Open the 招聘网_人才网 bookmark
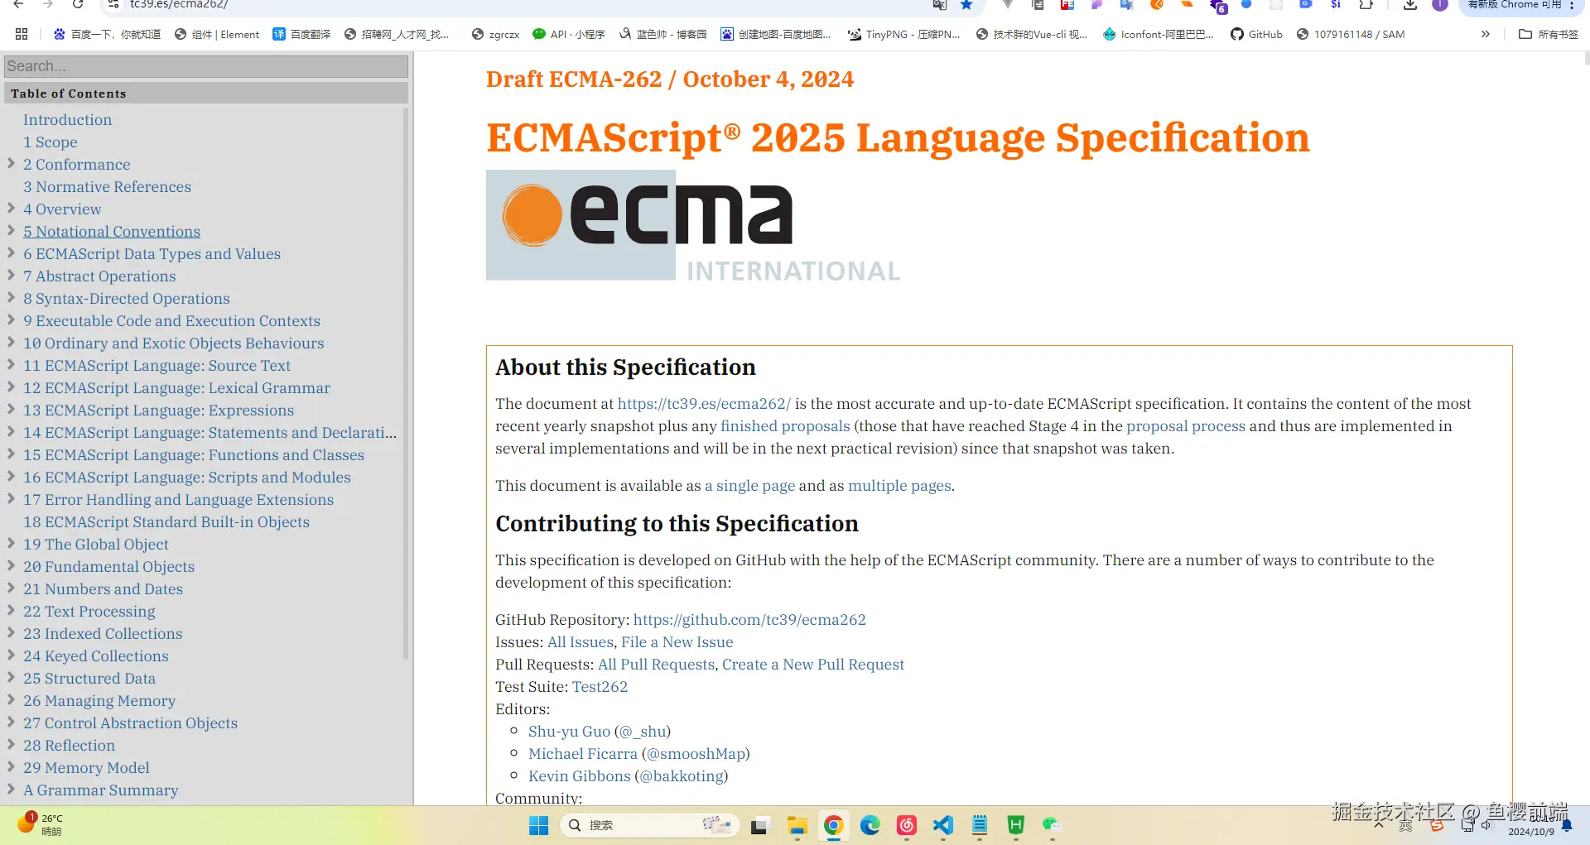The width and height of the screenshot is (1590, 845). click(x=397, y=34)
